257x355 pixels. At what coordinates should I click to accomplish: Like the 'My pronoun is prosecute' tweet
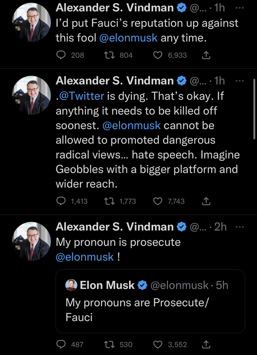tap(158, 344)
